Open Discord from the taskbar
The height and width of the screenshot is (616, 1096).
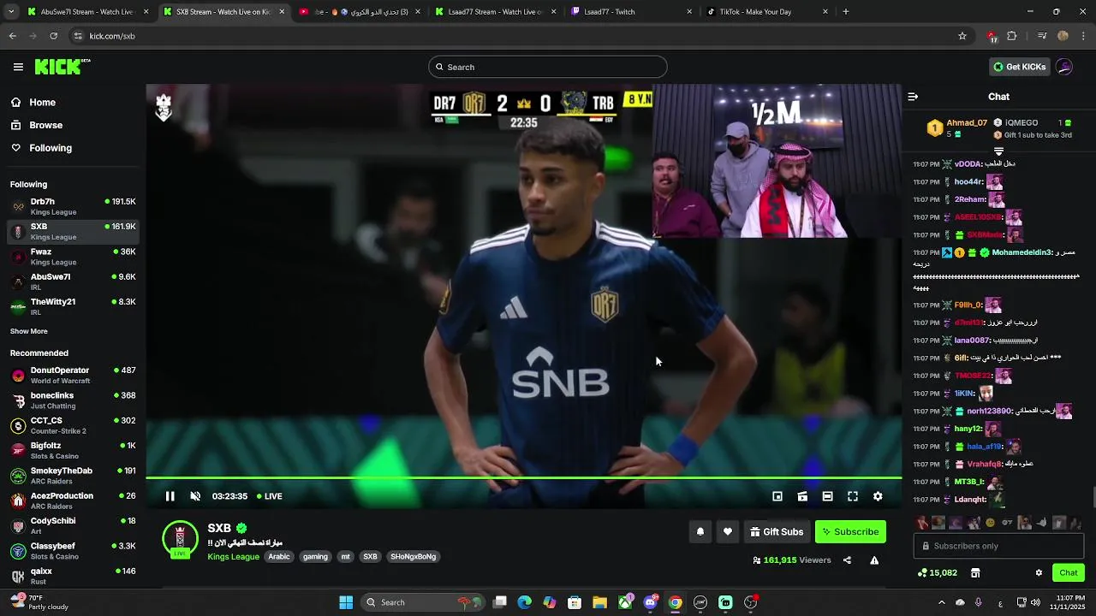point(650,602)
